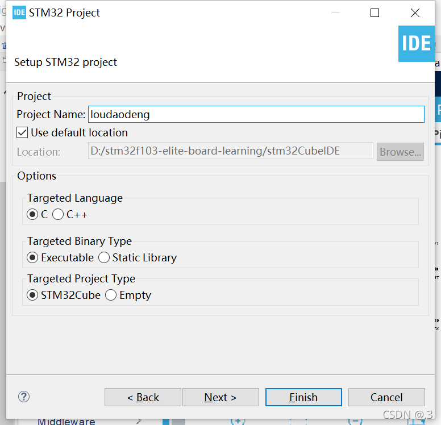Click the Setup STM32 project heading
The width and height of the screenshot is (441, 425).
click(x=65, y=62)
